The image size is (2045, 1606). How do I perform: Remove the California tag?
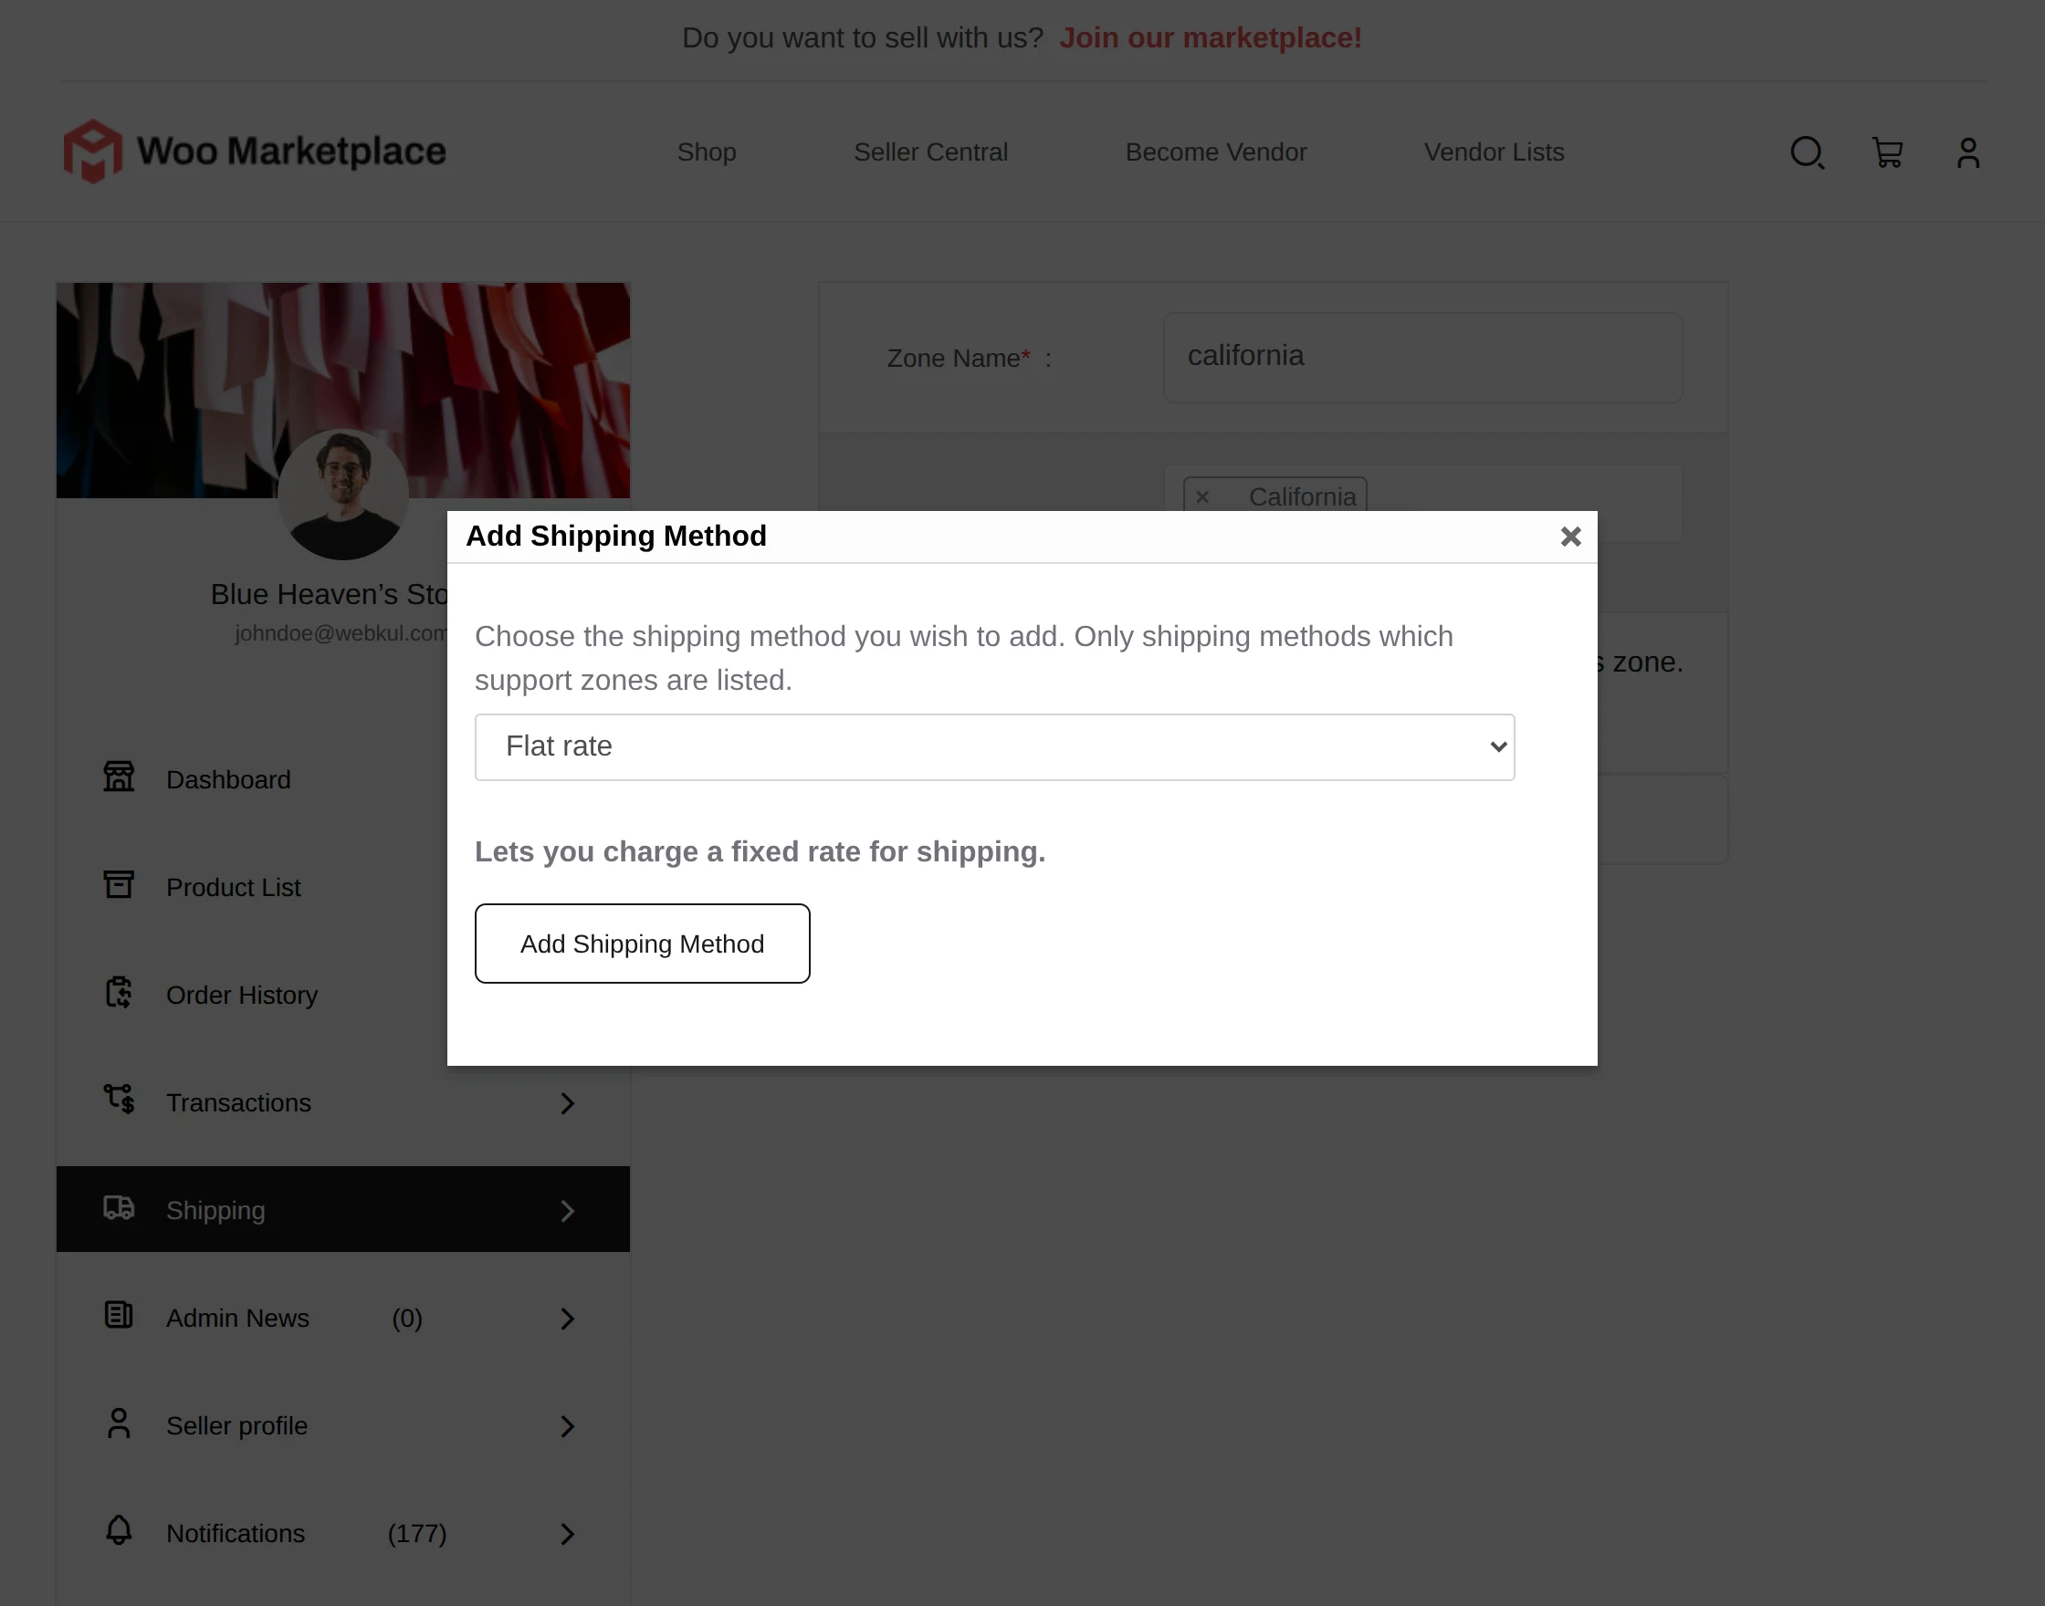pos(1203,496)
